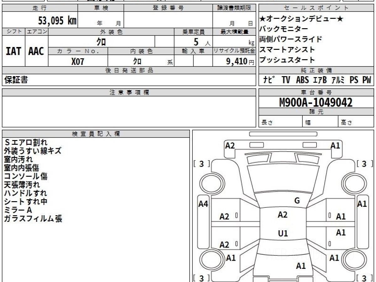Select the inspector note ハンドルすれ
Image resolution: width=376 pixels, height=282 pixels.
[x=26, y=193]
